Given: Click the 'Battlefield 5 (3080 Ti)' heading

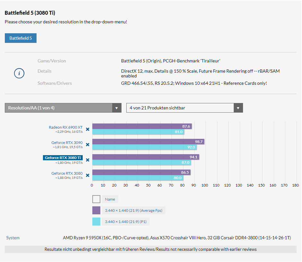Looking at the screenshot, I should click(x=30, y=13).
